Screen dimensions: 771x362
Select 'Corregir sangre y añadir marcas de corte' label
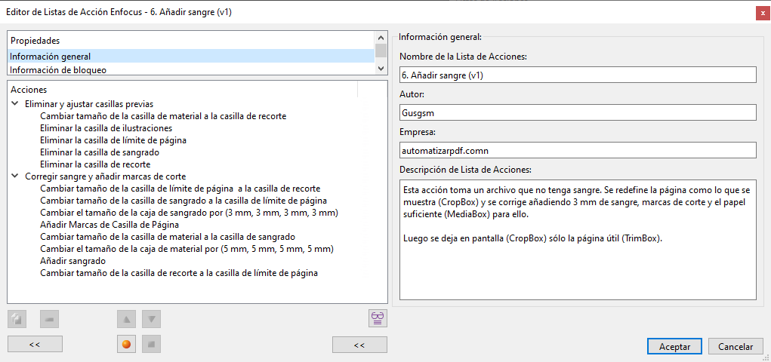pos(105,176)
